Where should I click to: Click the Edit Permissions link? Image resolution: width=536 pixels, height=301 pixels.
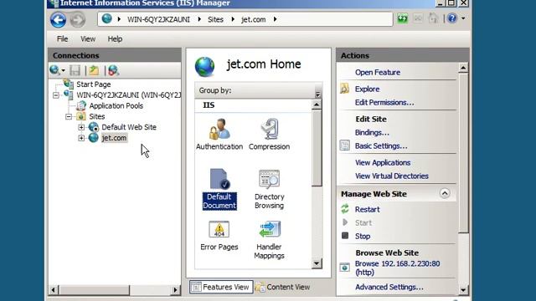pyautogui.click(x=384, y=102)
